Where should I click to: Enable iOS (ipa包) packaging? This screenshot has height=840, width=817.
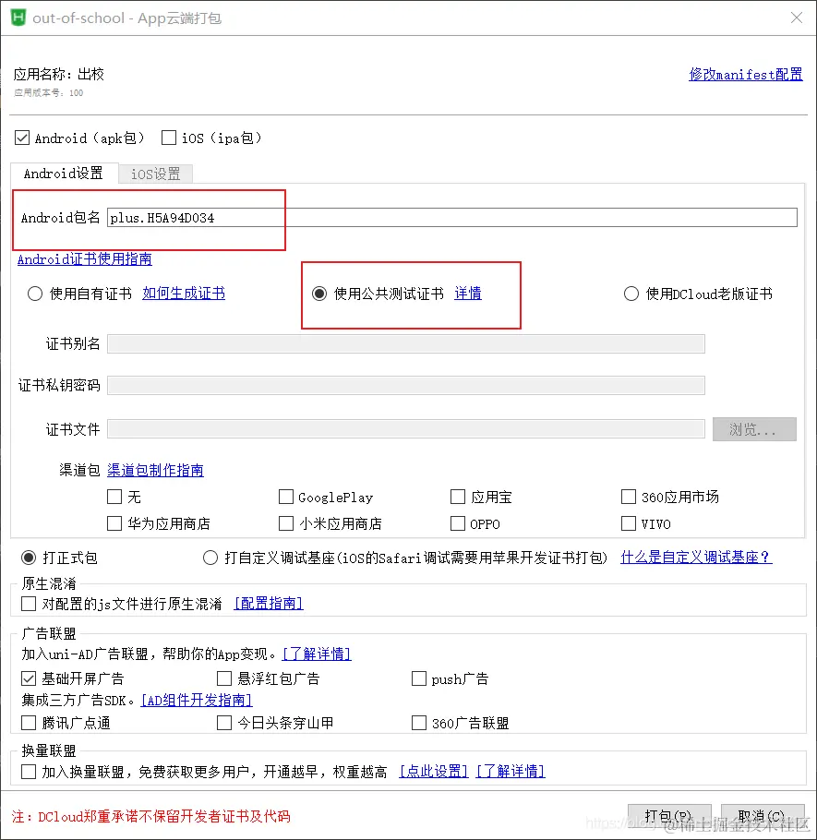(170, 138)
